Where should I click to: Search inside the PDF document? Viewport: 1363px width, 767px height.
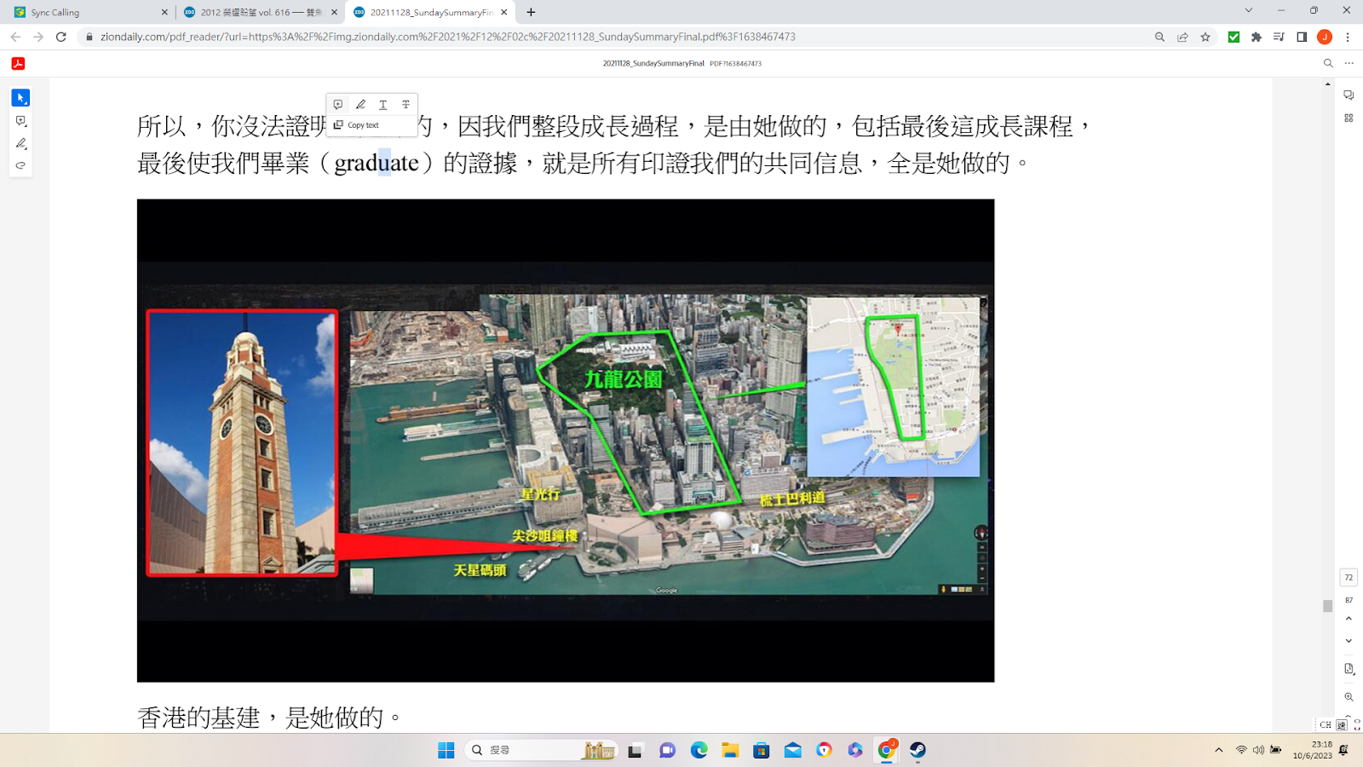click(x=1327, y=63)
